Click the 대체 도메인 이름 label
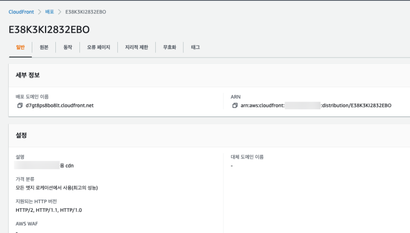Image resolution: width=410 pixels, height=233 pixels. point(247,157)
